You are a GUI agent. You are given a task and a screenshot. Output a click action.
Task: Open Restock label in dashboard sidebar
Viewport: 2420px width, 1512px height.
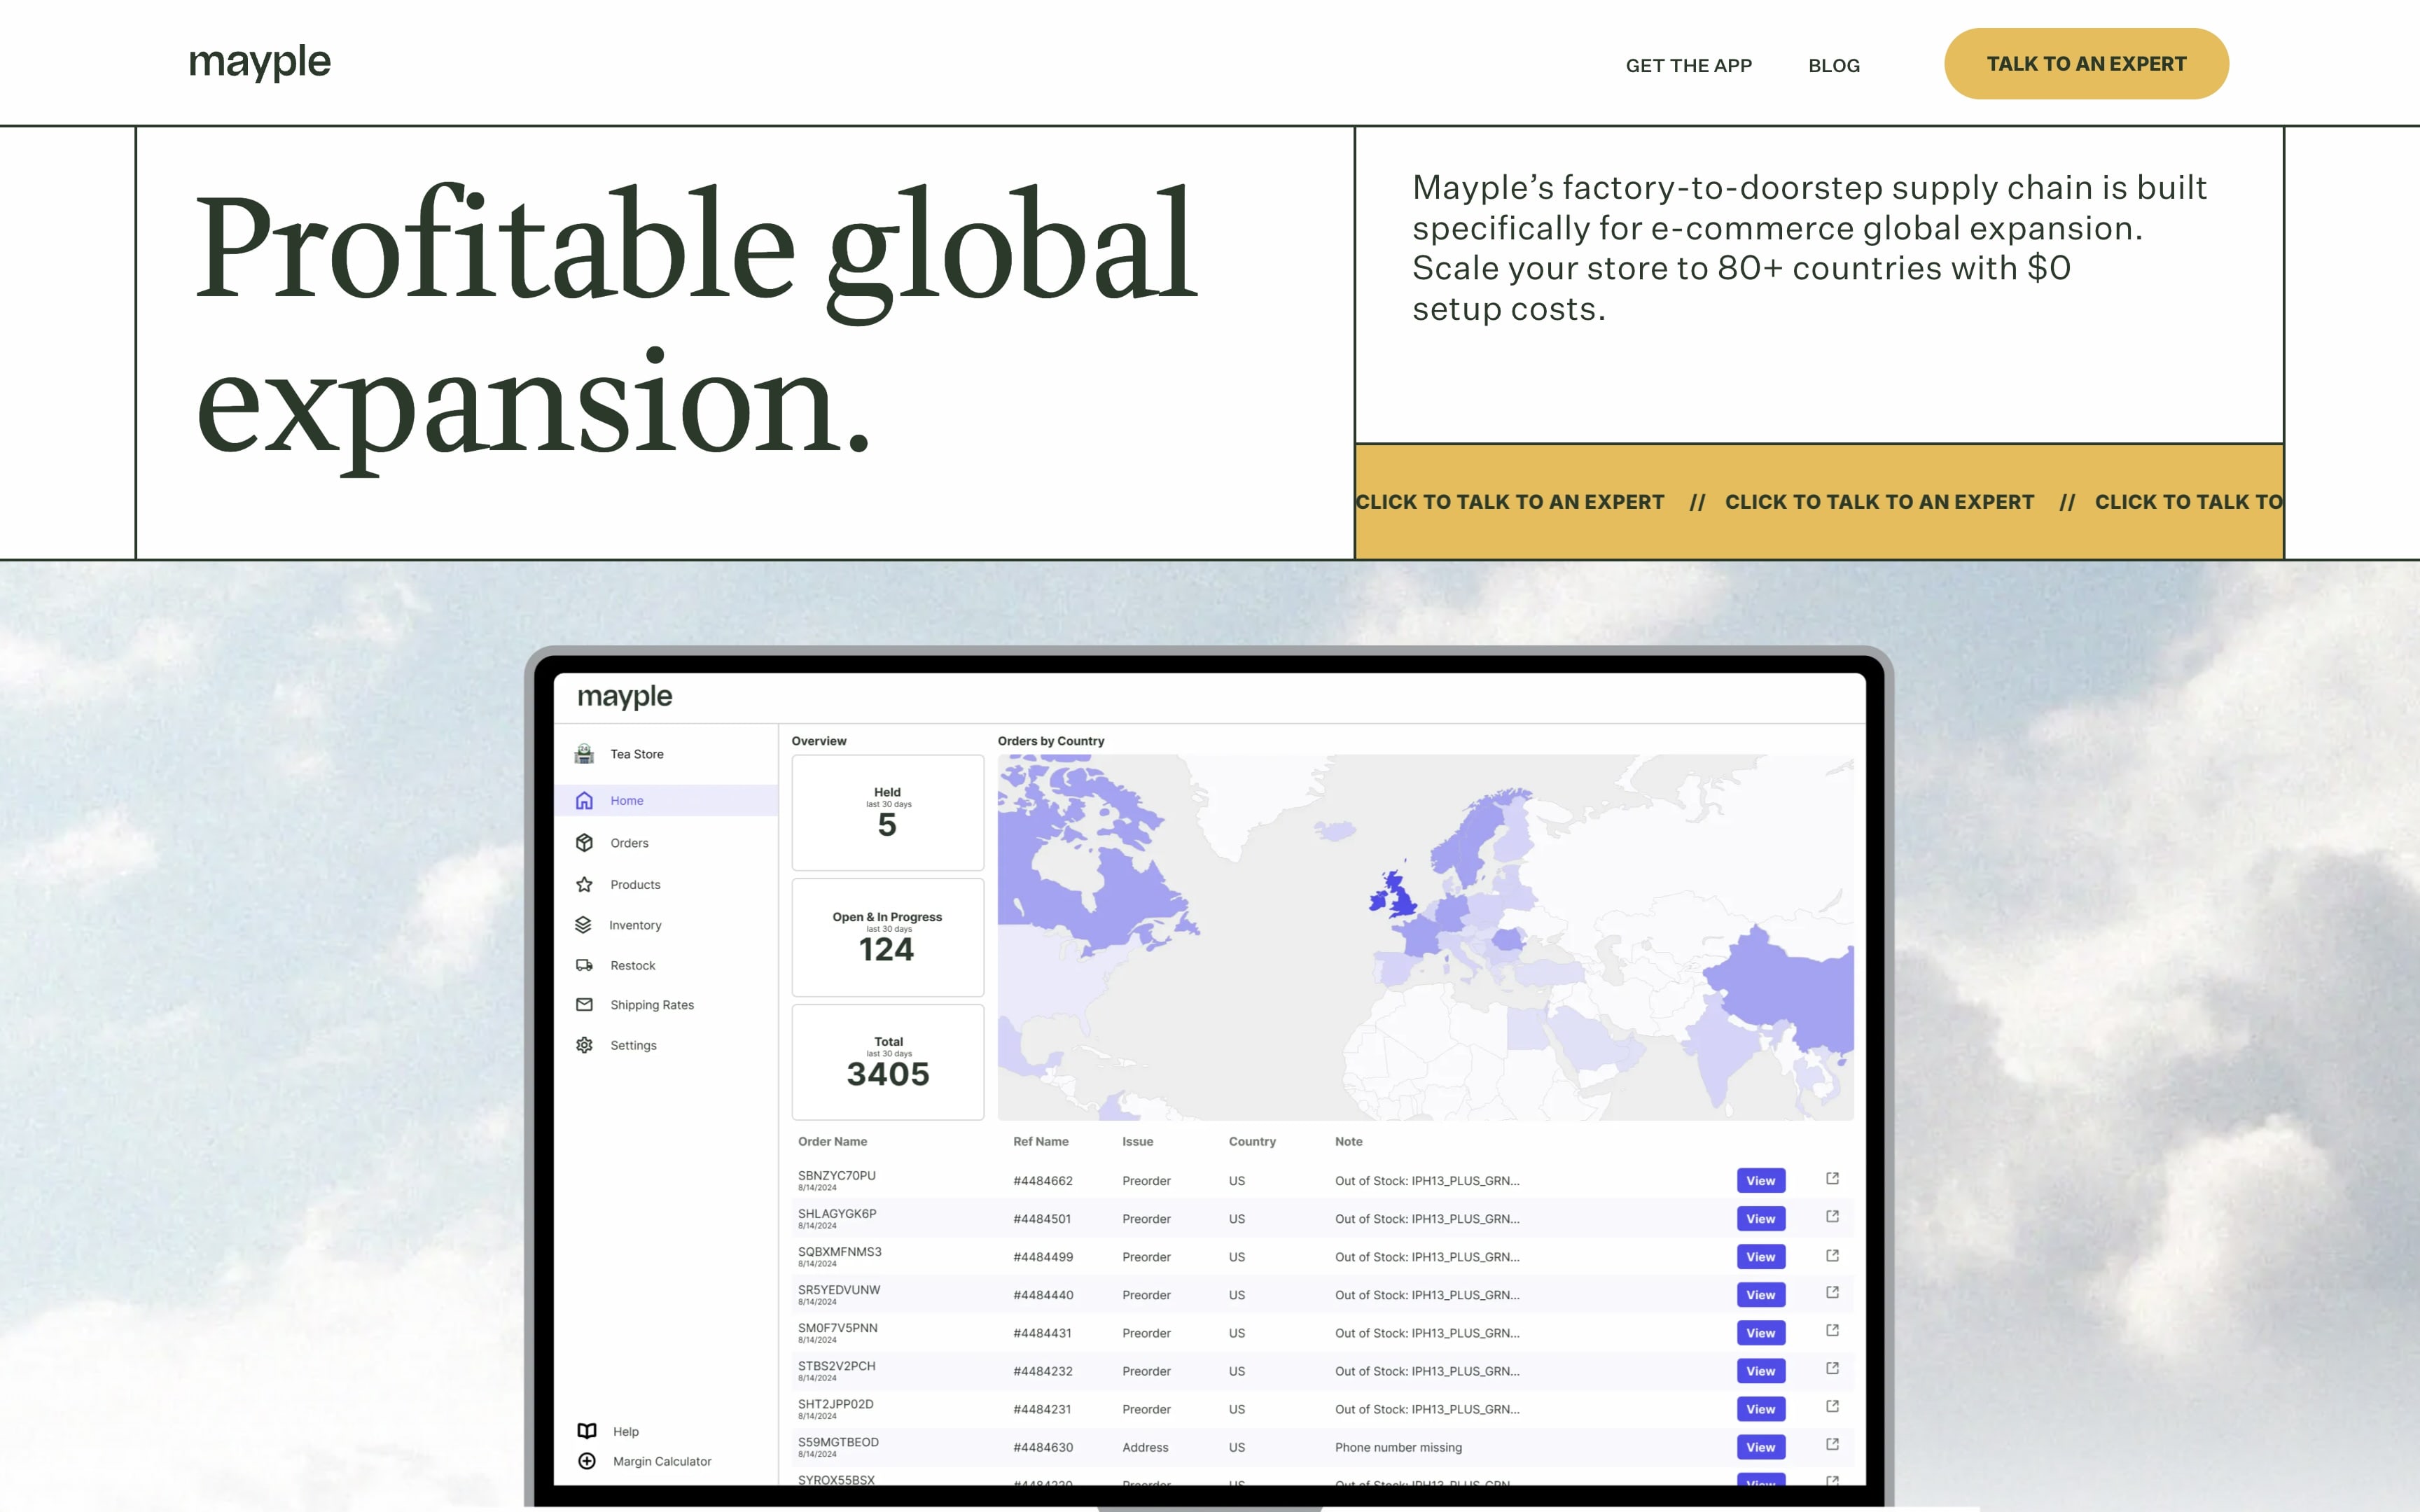633,966
